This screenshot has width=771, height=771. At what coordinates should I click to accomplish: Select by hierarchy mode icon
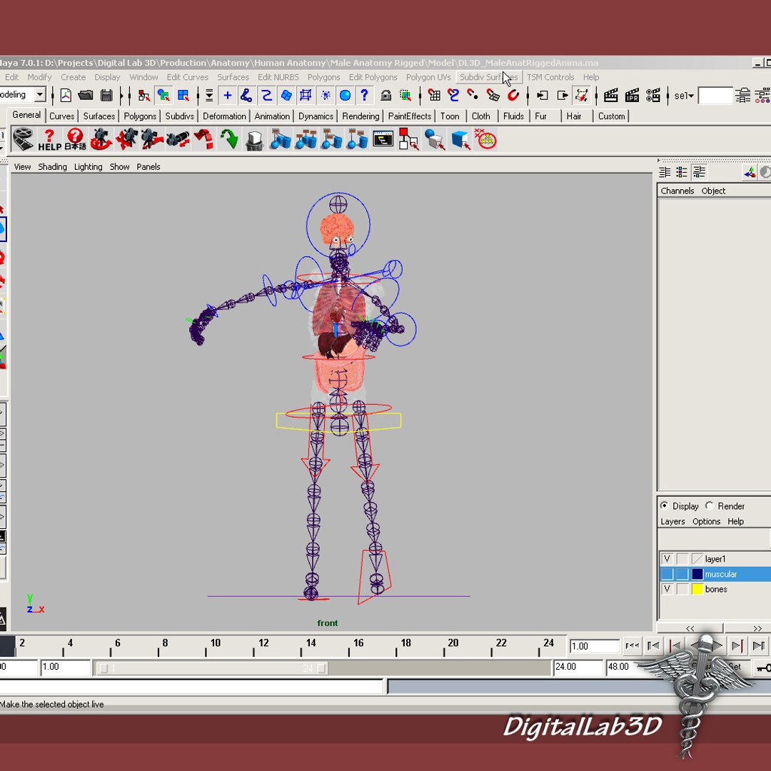point(143,96)
